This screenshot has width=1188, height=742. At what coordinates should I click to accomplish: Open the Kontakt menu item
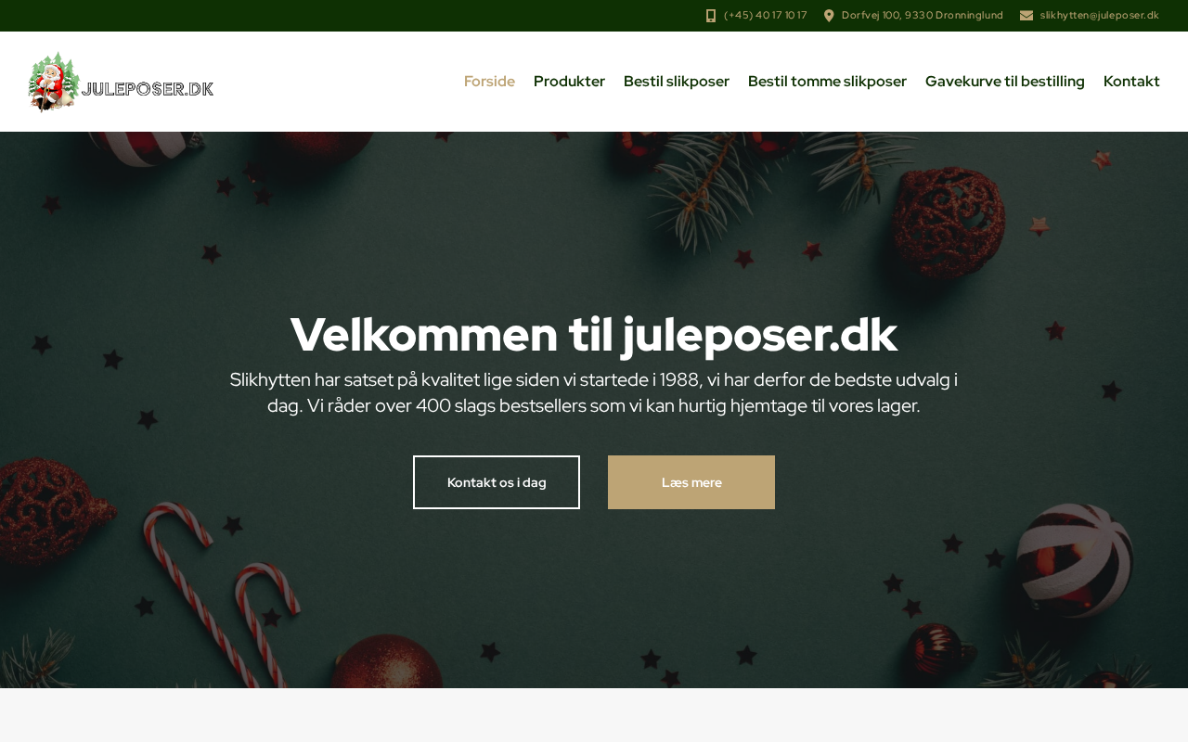[x=1131, y=82]
